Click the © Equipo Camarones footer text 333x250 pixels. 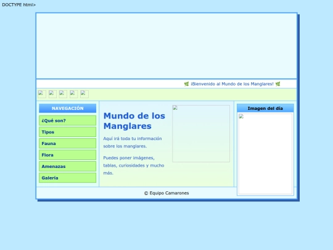[166, 193]
